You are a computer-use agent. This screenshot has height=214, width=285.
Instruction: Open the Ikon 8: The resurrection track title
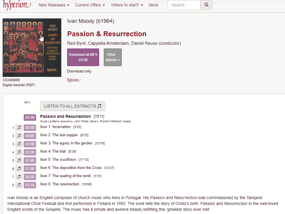pyautogui.click(x=60, y=184)
